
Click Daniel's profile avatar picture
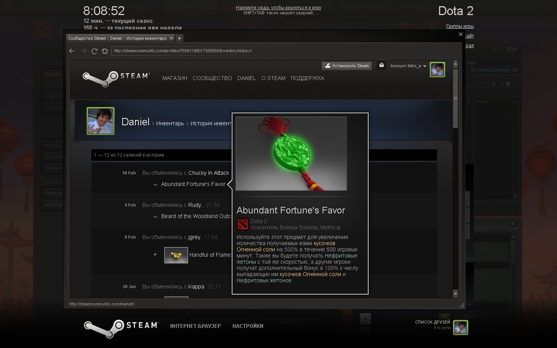point(101,121)
